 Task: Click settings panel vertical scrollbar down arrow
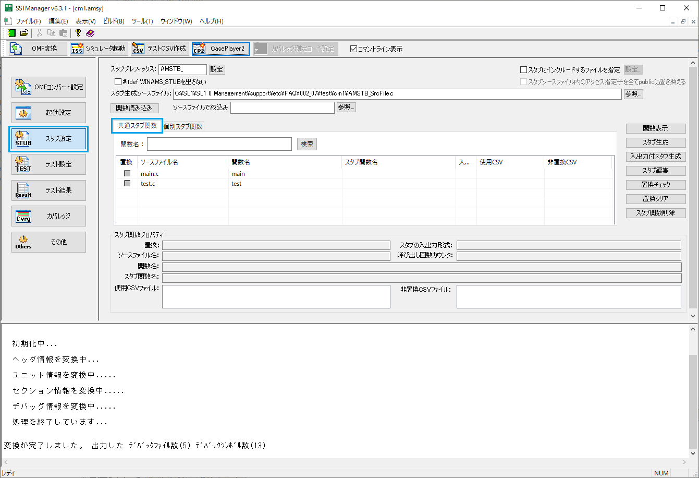click(693, 316)
